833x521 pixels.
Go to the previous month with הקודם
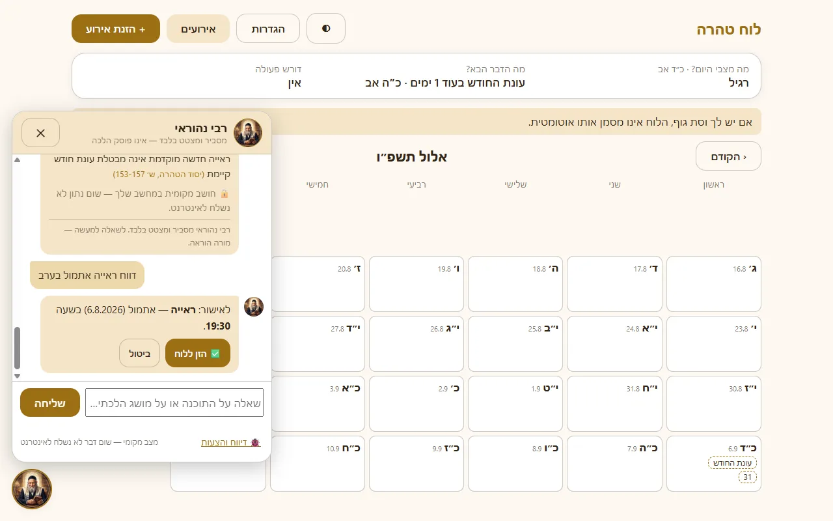pyautogui.click(x=728, y=156)
